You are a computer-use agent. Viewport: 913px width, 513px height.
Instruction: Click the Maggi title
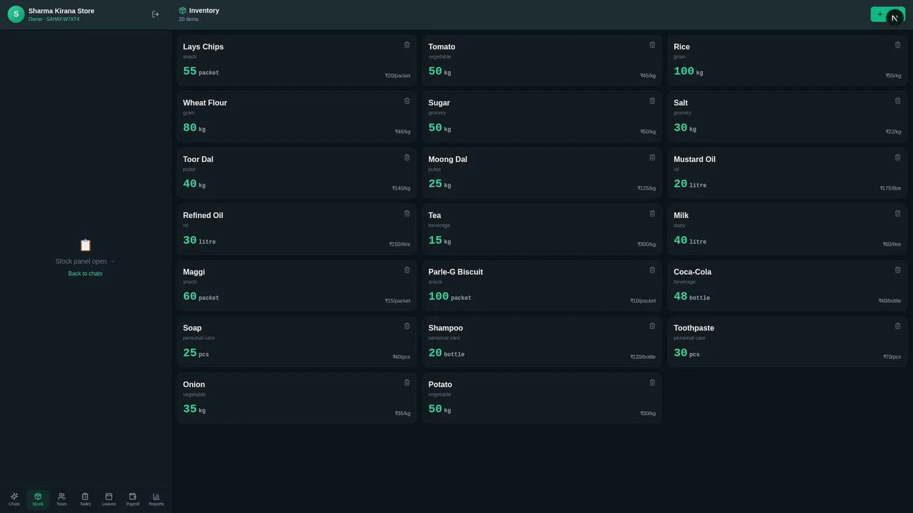(194, 272)
